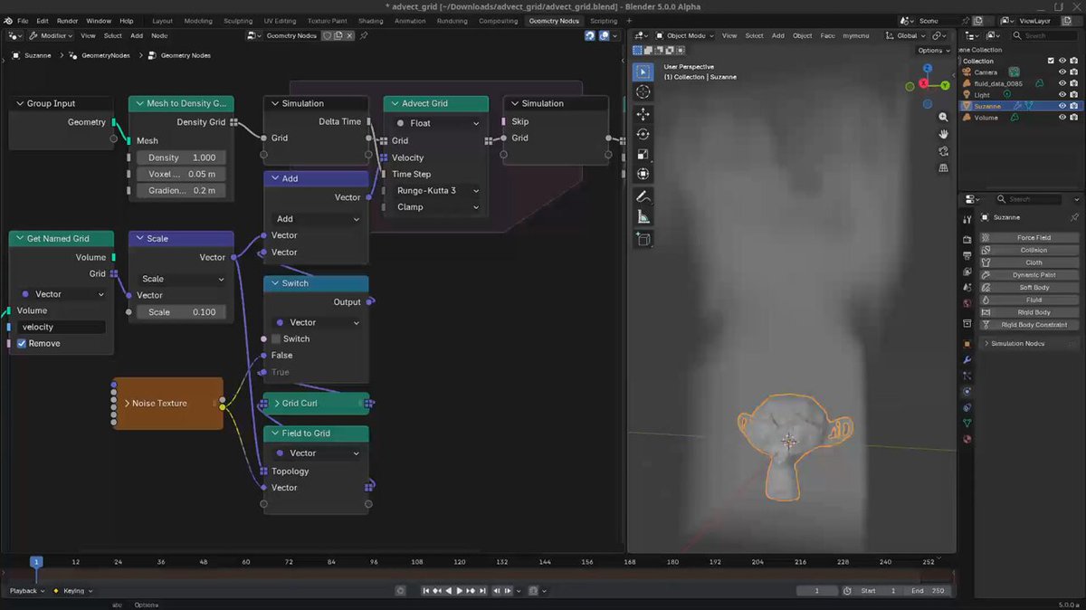The height and width of the screenshot is (610, 1086).
Task: Click the Force Field button
Action: (1034, 238)
